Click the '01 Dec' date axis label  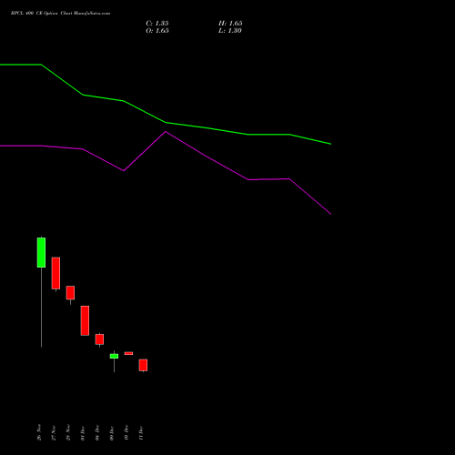(83, 433)
